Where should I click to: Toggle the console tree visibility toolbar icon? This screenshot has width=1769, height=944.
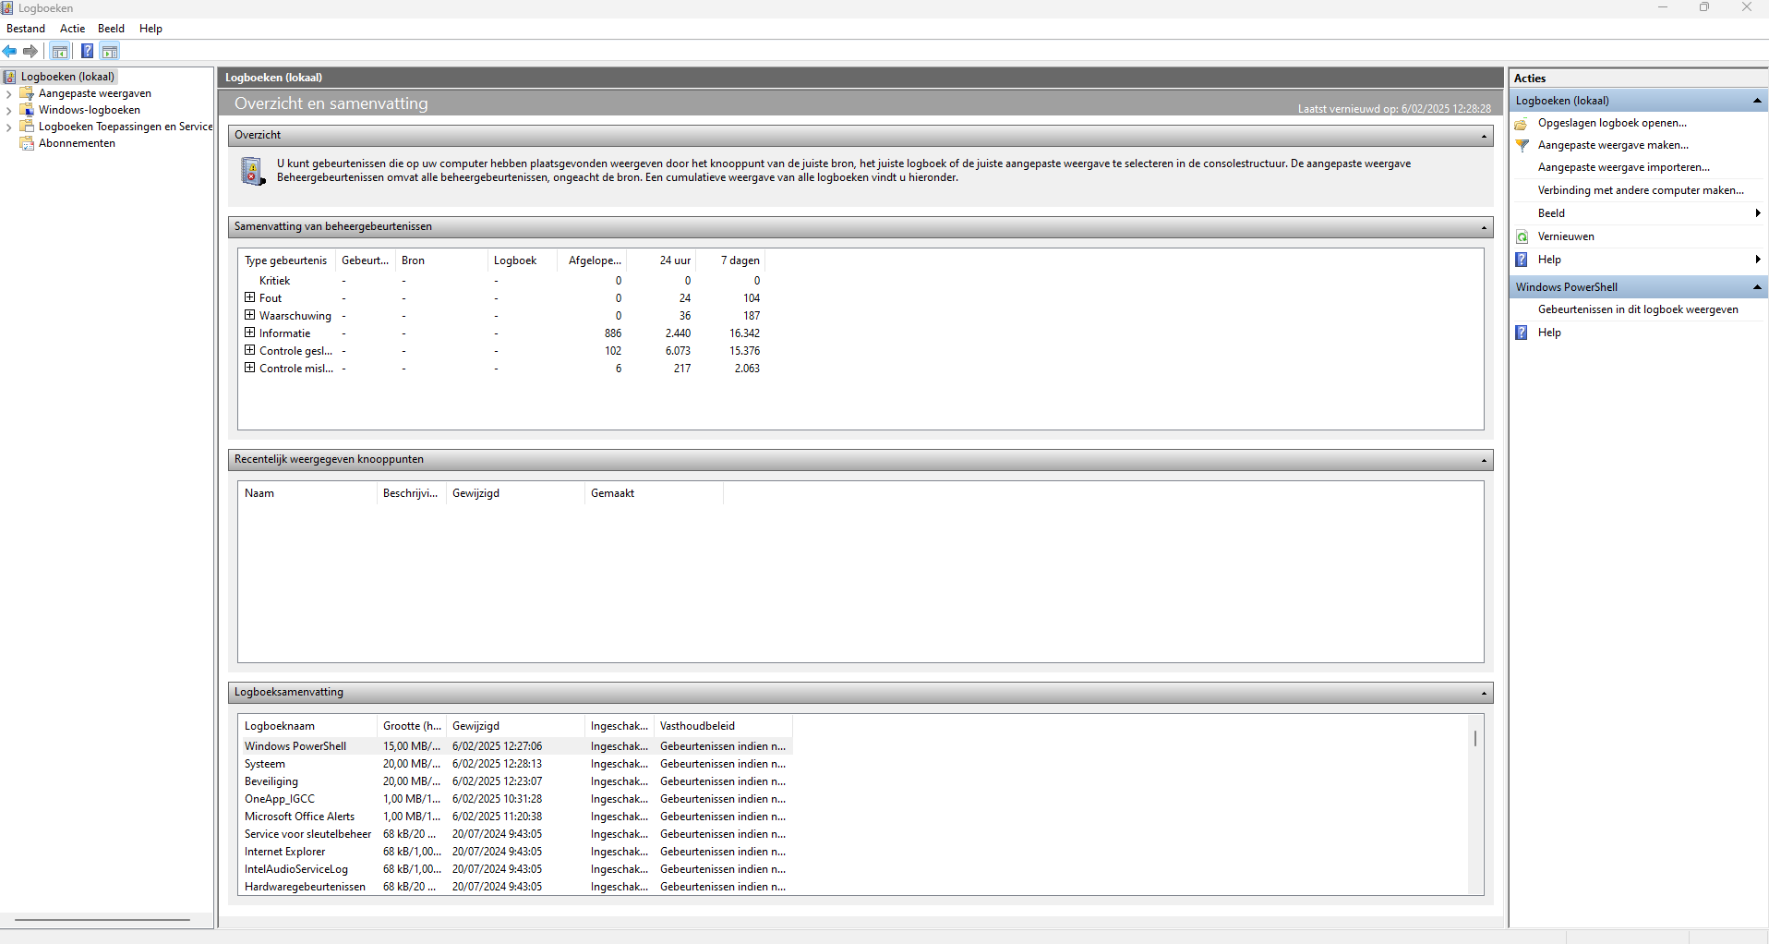(59, 51)
